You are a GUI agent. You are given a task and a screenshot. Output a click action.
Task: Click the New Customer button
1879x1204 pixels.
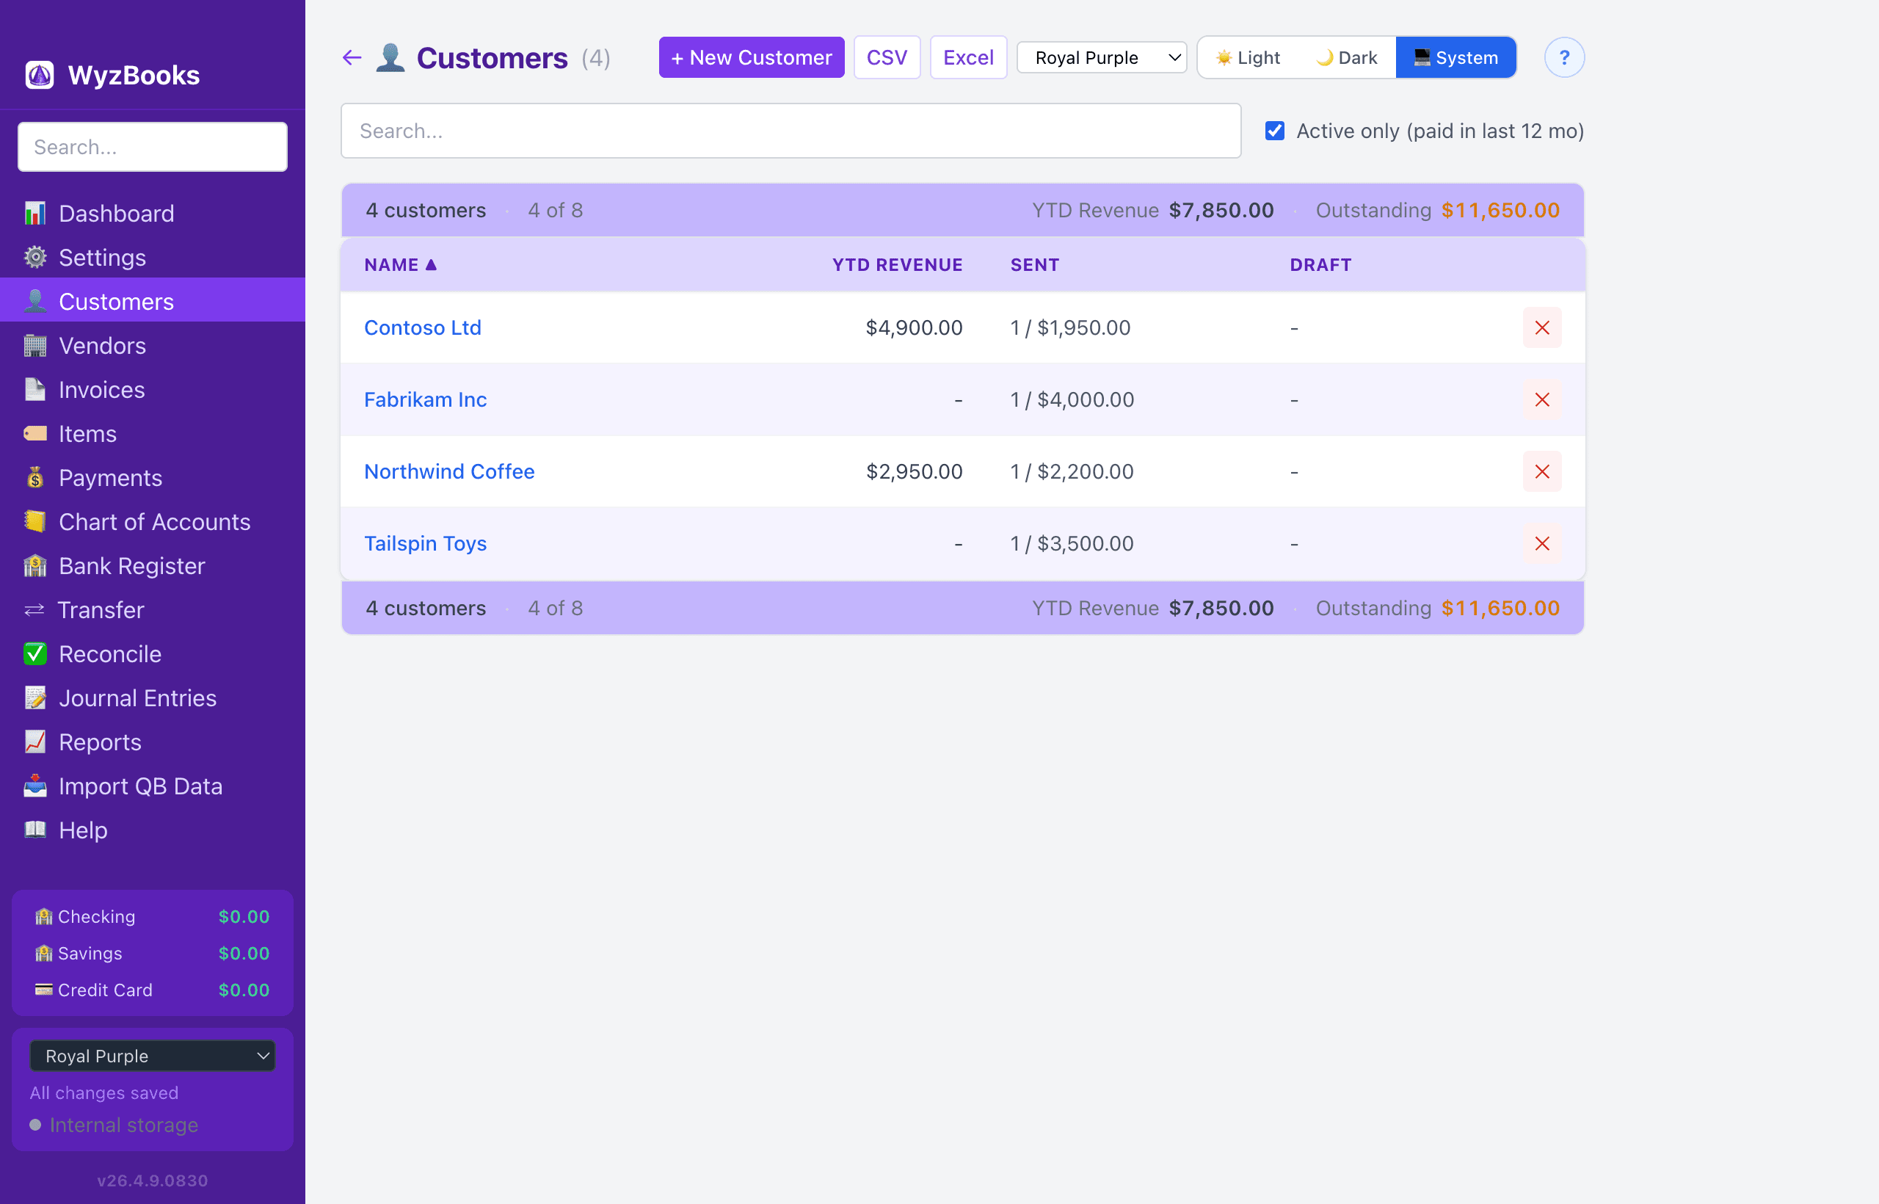[x=750, y=57]
